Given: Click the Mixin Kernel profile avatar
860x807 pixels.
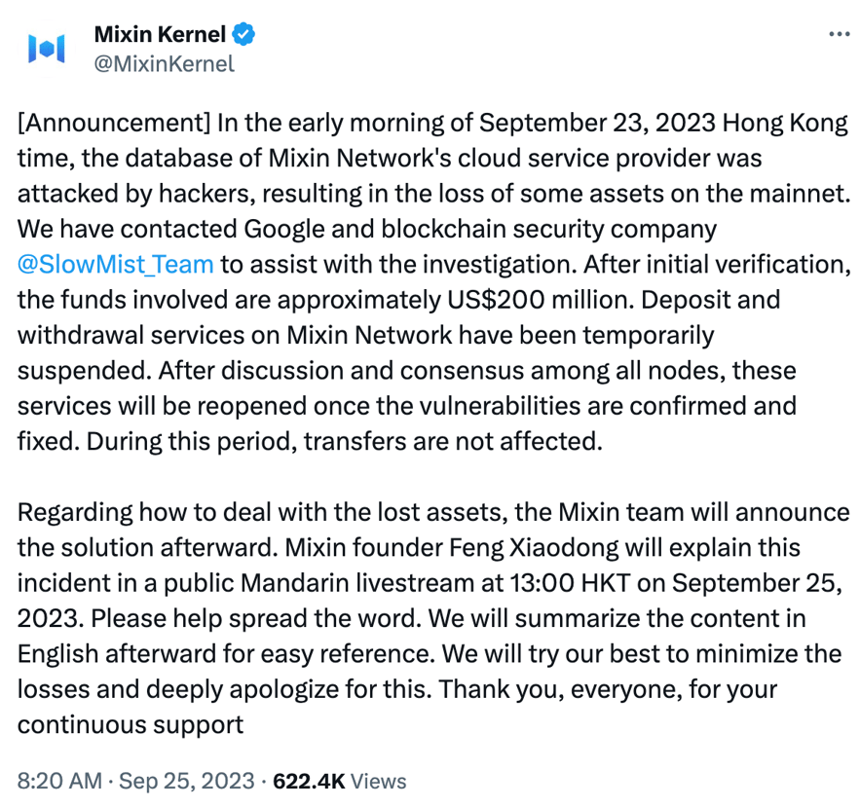Looking at the screenshot, I should click(x=48, y=47).
